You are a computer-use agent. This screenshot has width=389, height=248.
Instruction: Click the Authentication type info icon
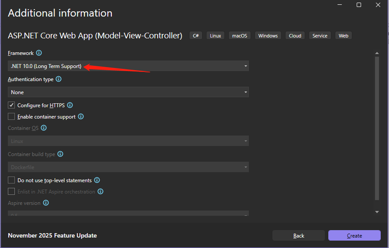59,79
